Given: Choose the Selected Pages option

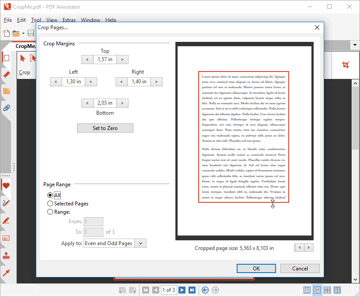Looking at the screenshot, I should 49,204.
